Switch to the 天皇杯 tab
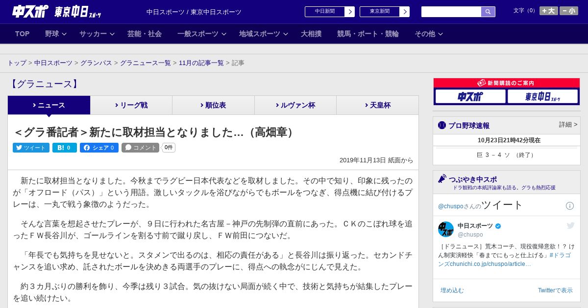 (x=377, y=105)
